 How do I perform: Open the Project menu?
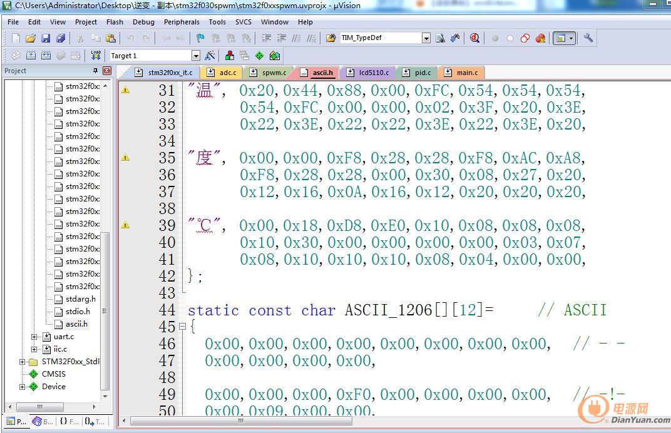point(86,22)
